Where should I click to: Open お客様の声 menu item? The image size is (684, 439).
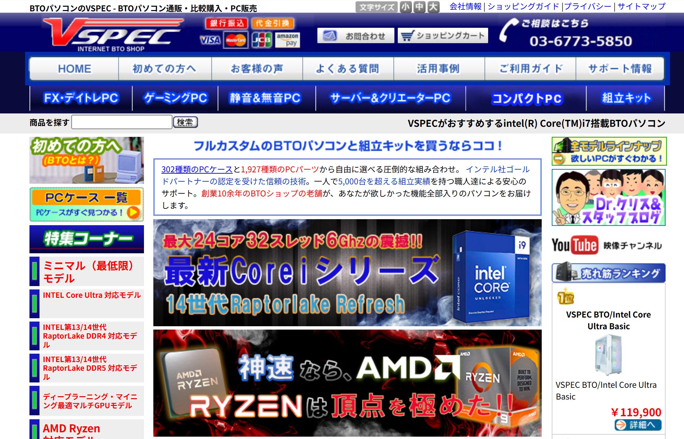257,69
